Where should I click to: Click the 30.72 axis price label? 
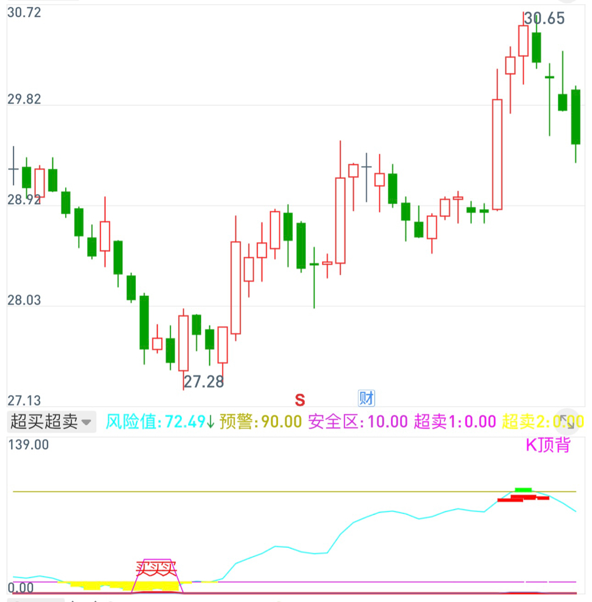pos(24,12)
